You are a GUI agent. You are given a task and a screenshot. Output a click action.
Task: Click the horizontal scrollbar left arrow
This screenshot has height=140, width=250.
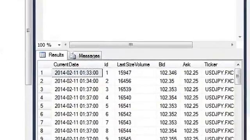pyautogui.click(x=65, y=45)
